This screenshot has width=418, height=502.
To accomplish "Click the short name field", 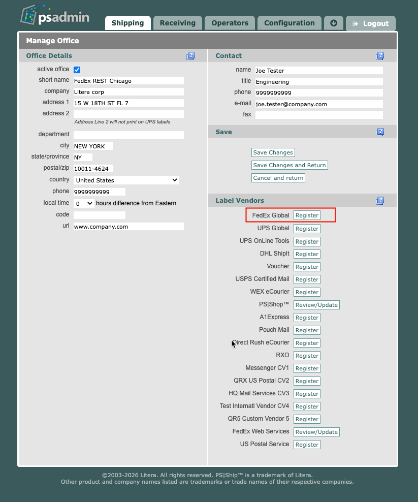I will coord(128,81).
